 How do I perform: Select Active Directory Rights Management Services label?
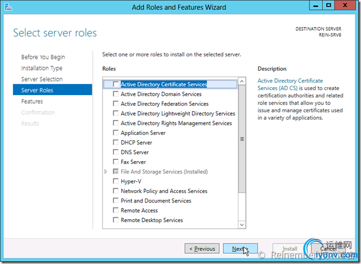[x=176, y=123]
